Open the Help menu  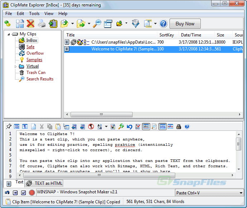click(x=63, y=14)
